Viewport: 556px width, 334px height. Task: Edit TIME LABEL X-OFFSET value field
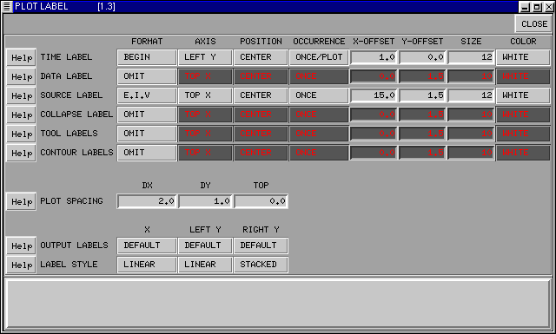click(374, 57)
